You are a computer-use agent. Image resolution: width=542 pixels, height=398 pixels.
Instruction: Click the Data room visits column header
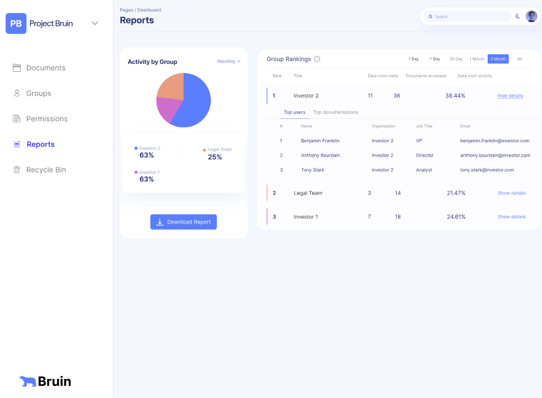(382, 76)
